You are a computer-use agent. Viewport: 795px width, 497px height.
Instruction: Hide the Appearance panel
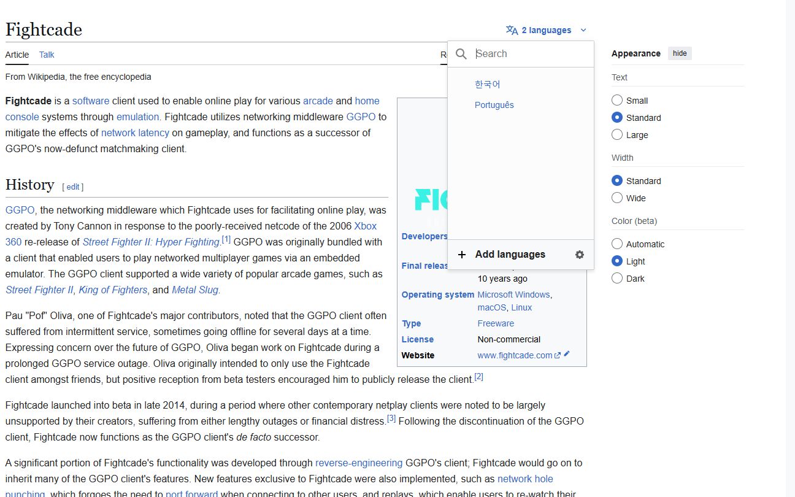(x=680, y=53)
